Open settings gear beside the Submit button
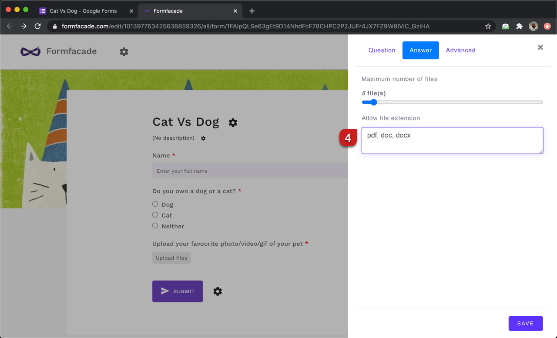 pyautogui.click(x=218, y=291)
